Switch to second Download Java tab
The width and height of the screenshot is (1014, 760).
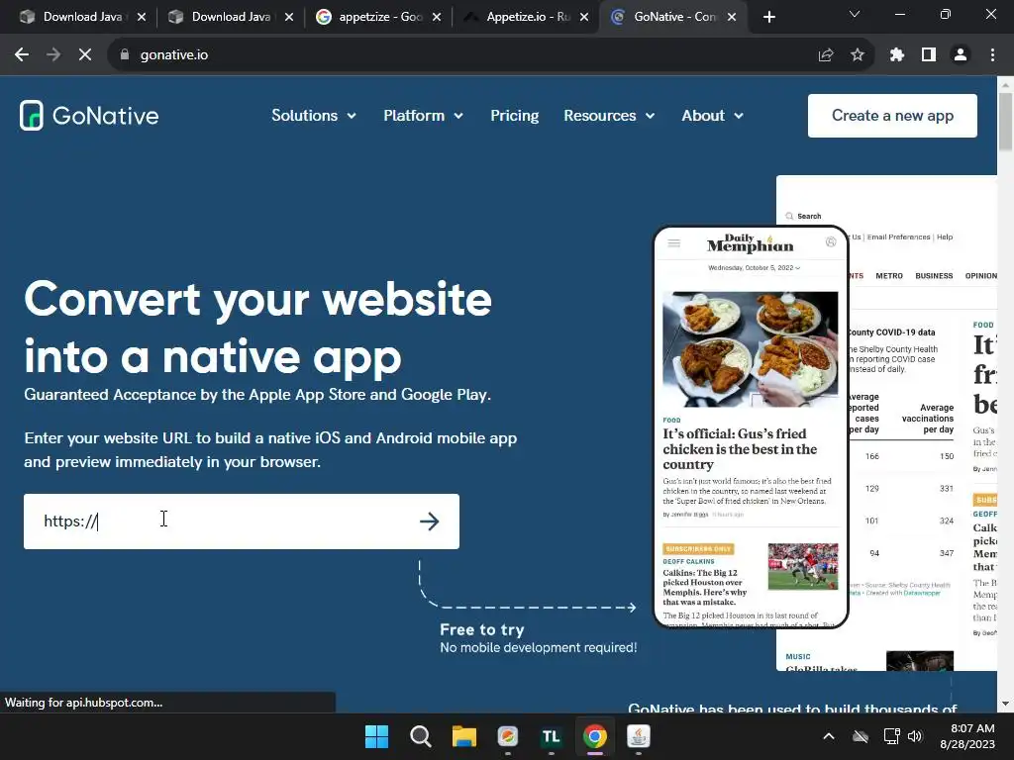tap(230, 18)
